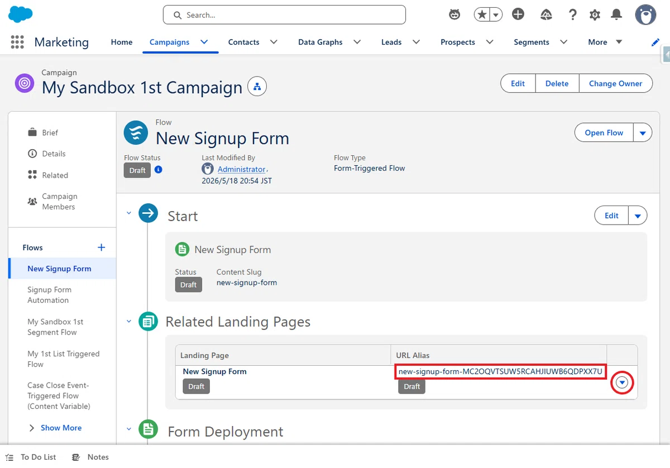The width and height of the screenshot is (670, 468).
Task: Open the Data Graphs tab dropdown chevron
Action: pyautogui.click(x=357, y=42)
